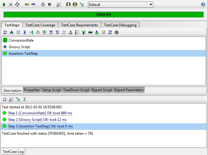Cancel the running test case with X icon
The image size is (208, 155).
point(10,5)
